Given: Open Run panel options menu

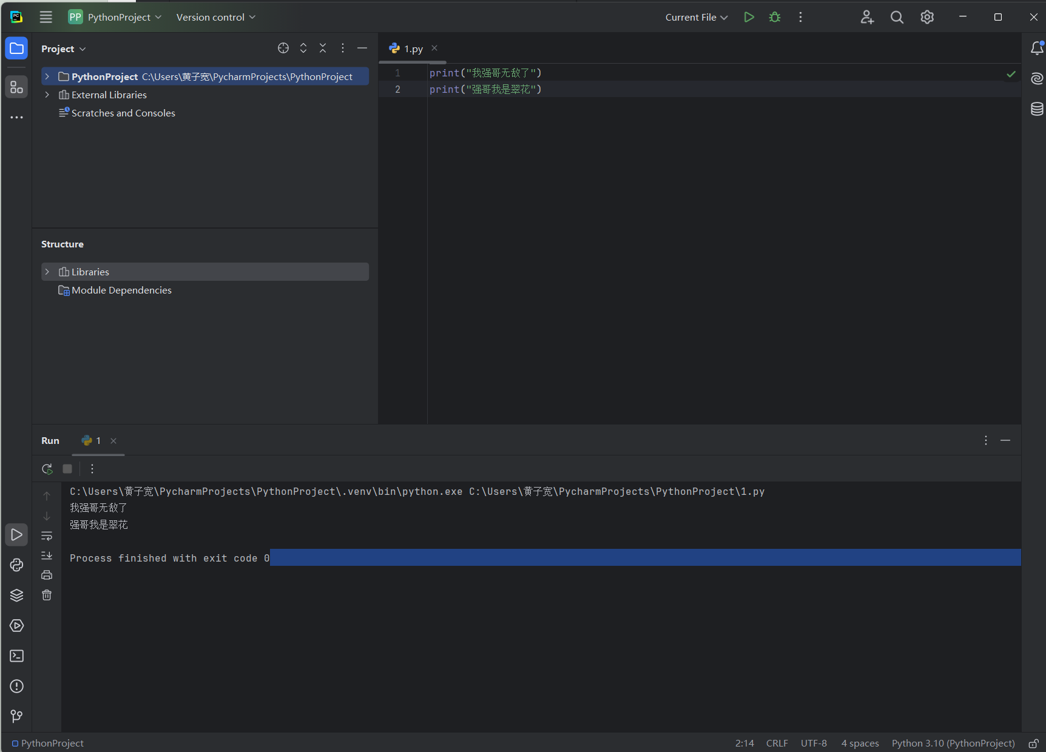Looking at the screenshot, I should click(x=986, y=440).
